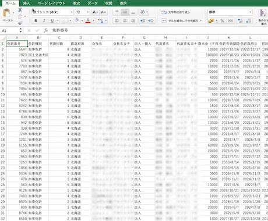Decrease font size with A▼ button

click(x=104, y=12)
